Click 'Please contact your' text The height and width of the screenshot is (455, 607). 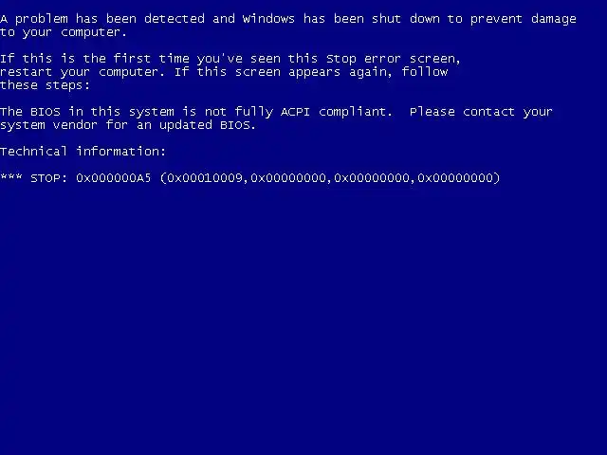481,112
